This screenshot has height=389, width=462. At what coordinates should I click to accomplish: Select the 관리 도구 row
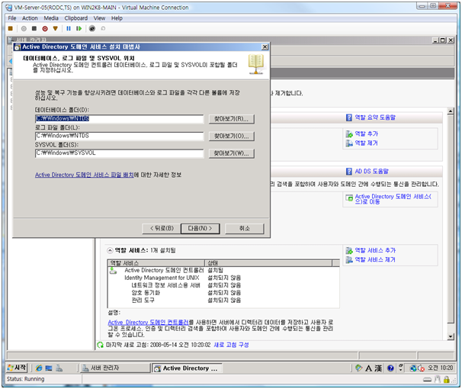pos(223,301)
